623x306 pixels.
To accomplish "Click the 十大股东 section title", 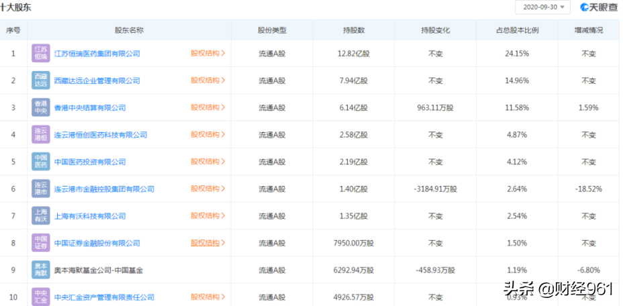I will click(16, 7).
